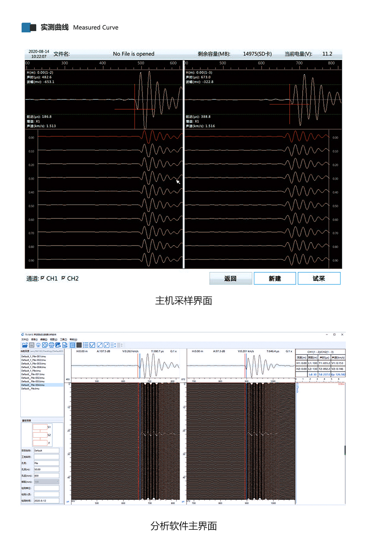367x559 pixels.
Task: Click the export to Word document icon
Action: pos(64,345)
